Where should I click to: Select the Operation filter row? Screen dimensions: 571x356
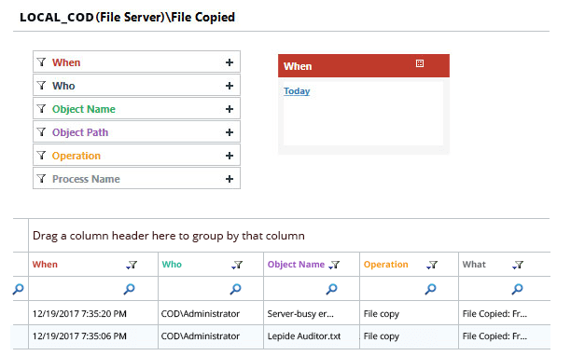point(136,156)
